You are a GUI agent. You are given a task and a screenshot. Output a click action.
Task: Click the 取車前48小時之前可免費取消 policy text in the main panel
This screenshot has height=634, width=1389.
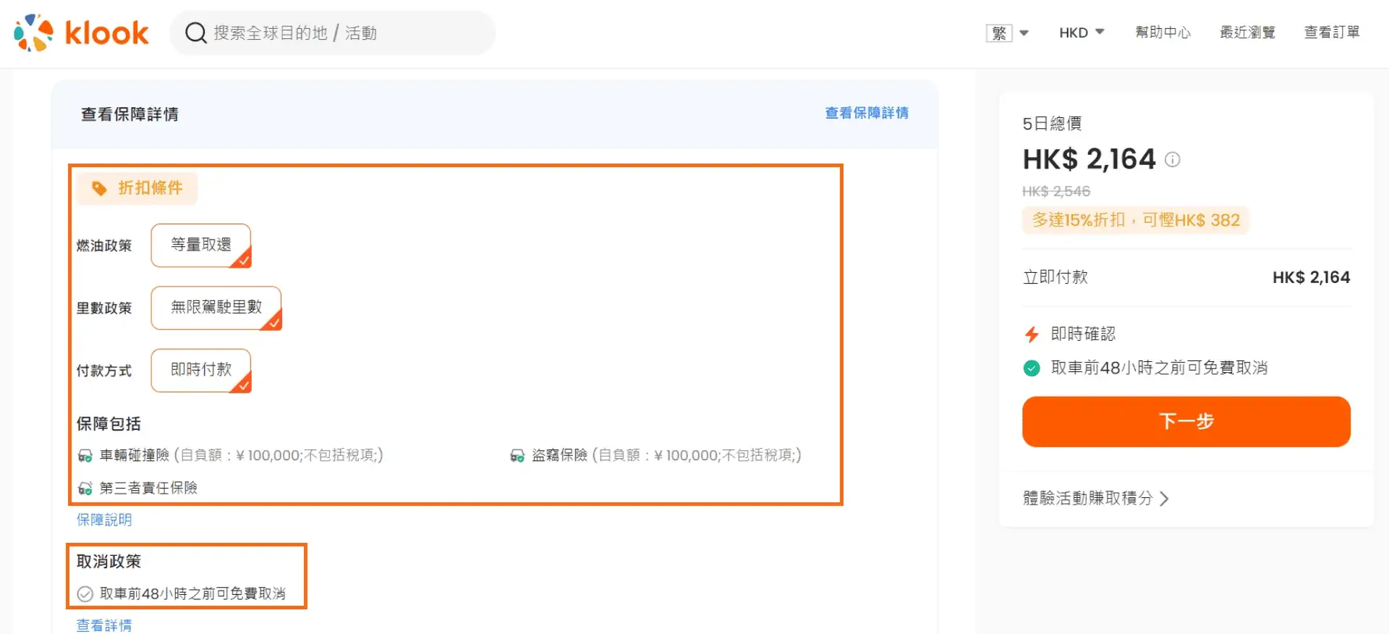tap(192, 593)
